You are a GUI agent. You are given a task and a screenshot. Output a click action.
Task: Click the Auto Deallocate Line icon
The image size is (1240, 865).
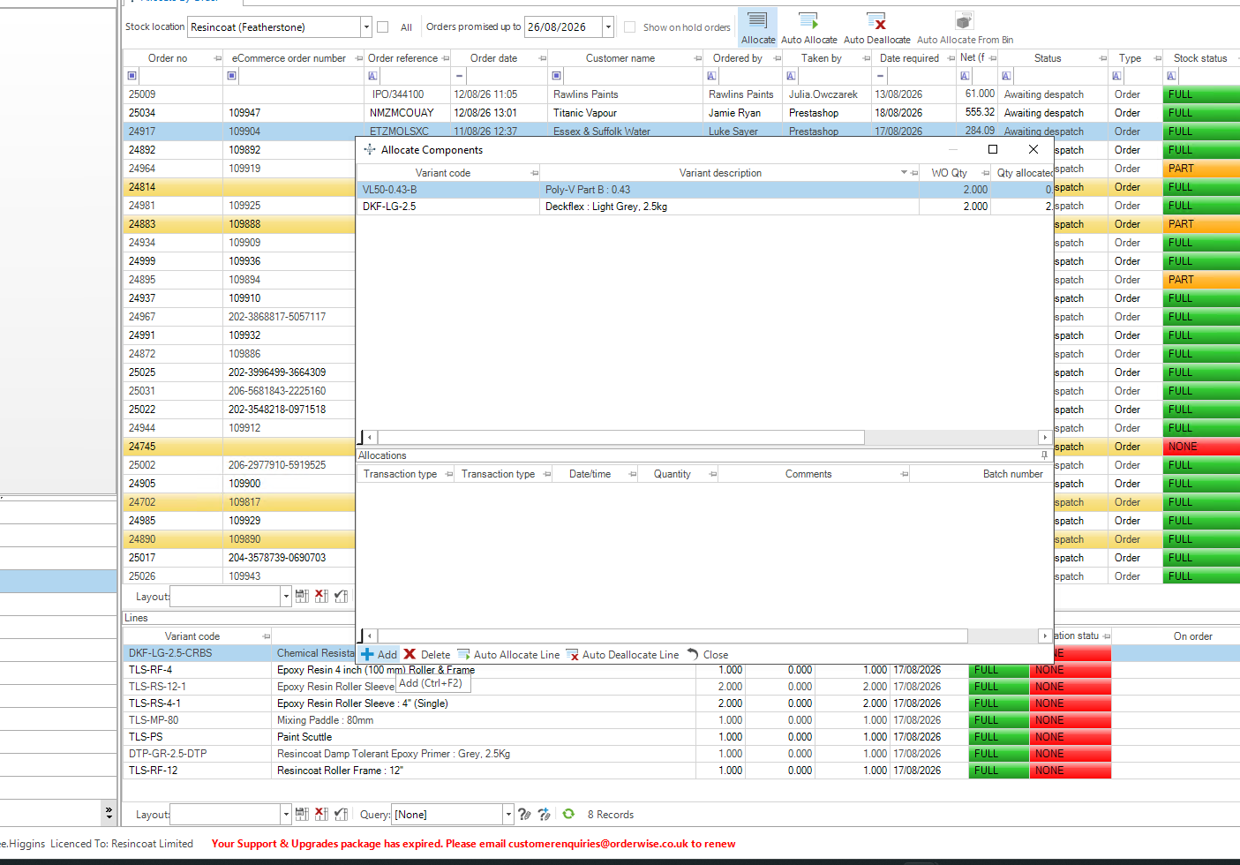point(572,654)
